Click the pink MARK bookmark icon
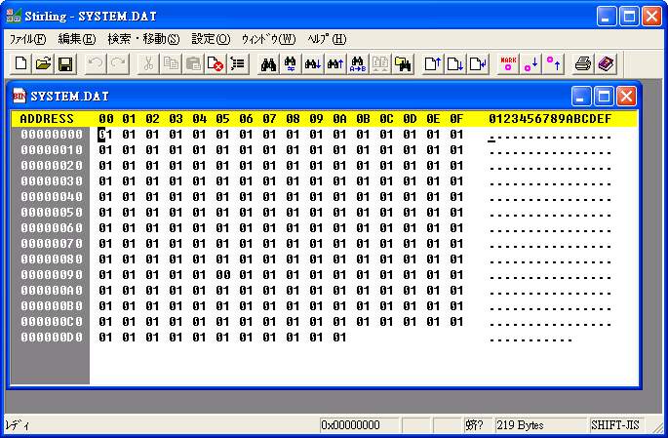This screenshot has height=438, width=668. (507, 63)
